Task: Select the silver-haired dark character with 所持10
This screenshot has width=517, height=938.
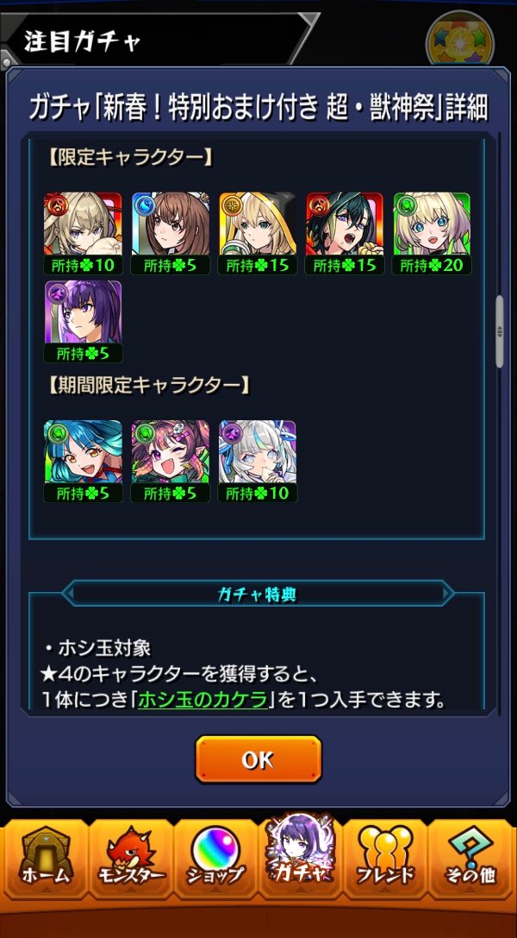Action: (258, 461)
